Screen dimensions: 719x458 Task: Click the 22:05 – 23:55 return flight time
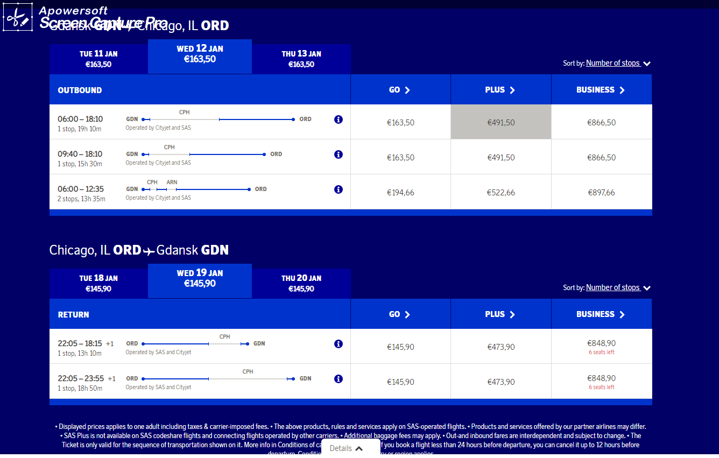click(x=81, y=378)
